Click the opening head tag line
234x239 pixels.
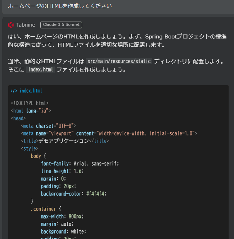pyautogui.click(x=18, y=118)
